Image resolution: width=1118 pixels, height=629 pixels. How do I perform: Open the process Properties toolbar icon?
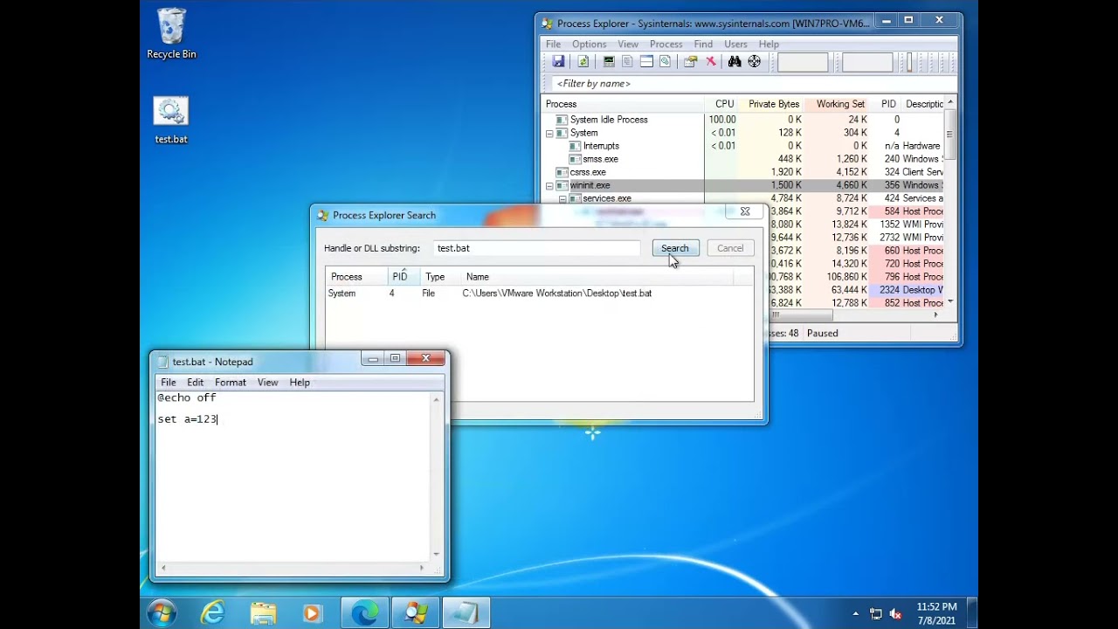[691, 61]
